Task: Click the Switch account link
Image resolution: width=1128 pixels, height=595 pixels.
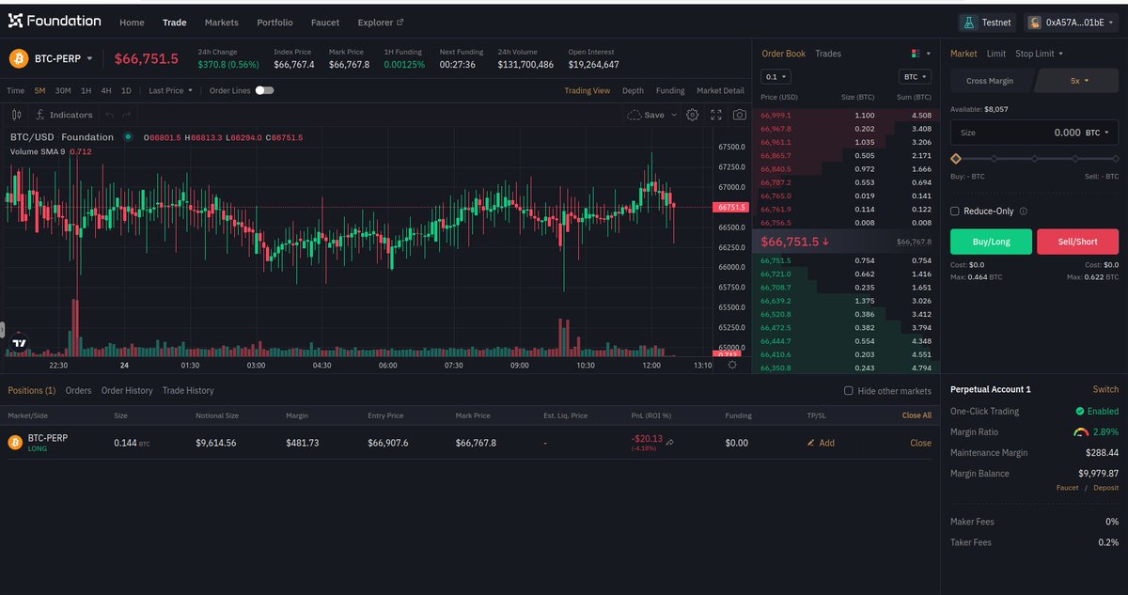Action: coord(1105,389)
